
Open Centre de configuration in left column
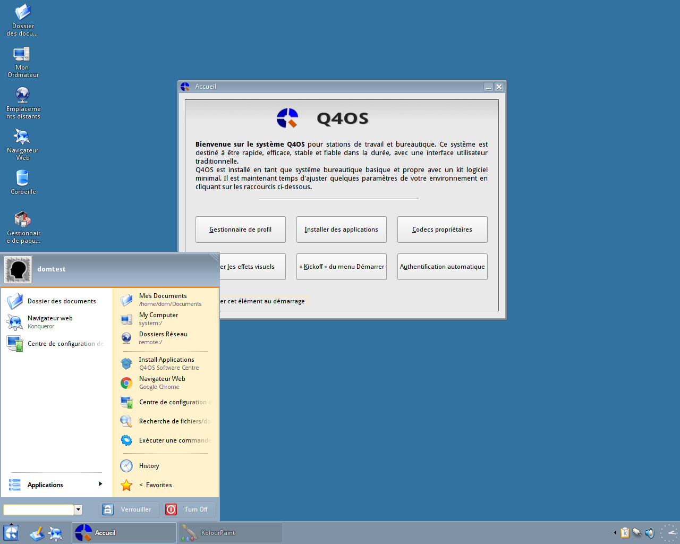pos(56,344)
